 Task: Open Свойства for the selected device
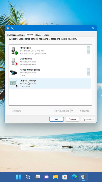point(85,111)
